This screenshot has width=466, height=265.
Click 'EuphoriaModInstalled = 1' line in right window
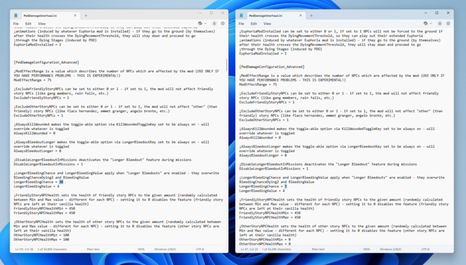(x=263, y=53)
